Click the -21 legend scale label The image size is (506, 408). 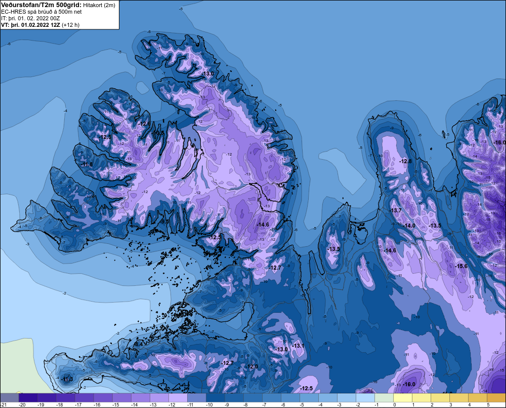tap(3, 405)
